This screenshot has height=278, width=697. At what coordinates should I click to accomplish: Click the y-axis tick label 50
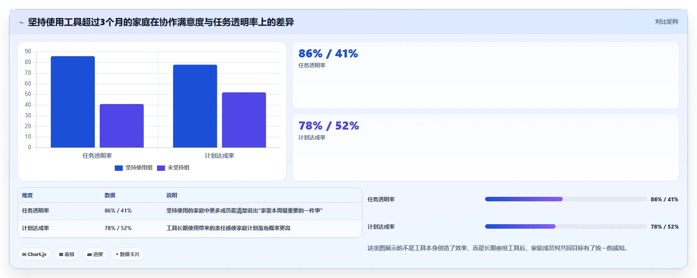click(x=28, y=94)
